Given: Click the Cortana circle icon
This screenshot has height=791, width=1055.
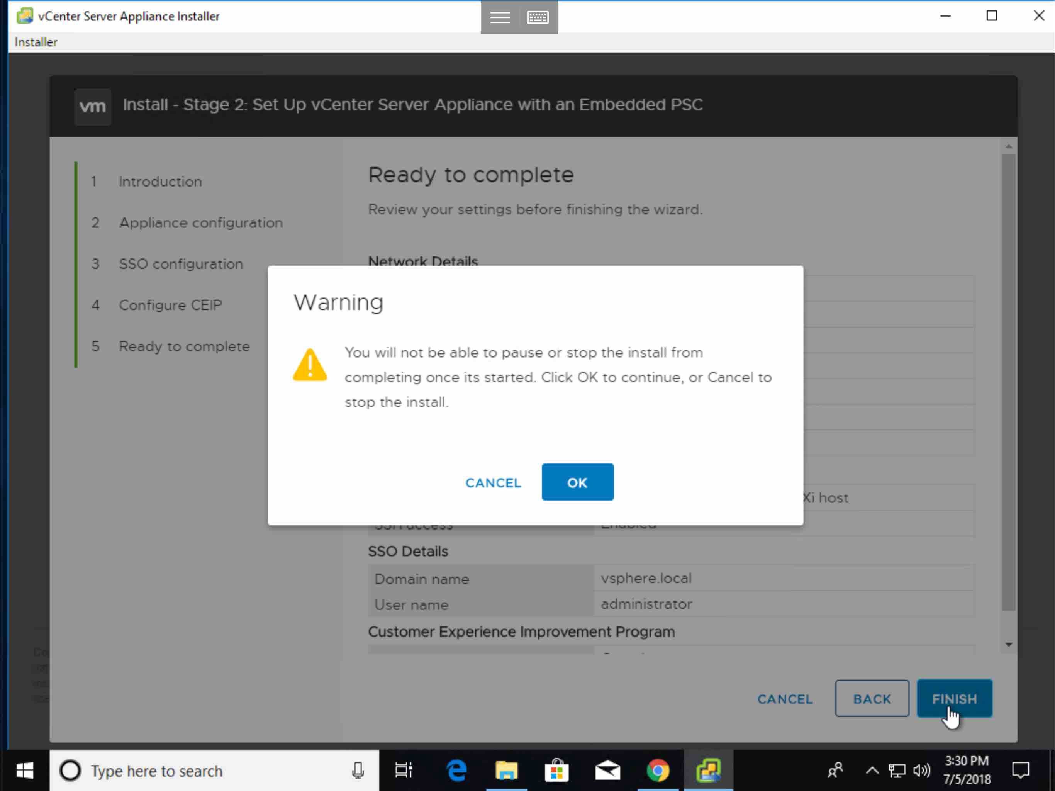Looking at the screenshot, I should coord(70,771).
